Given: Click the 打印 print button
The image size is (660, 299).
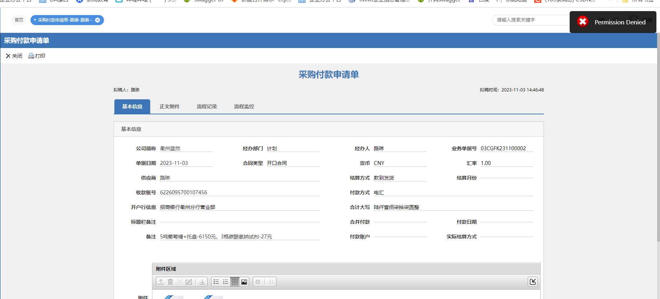Looking at the screenshot, I should [x=37, y=56].
